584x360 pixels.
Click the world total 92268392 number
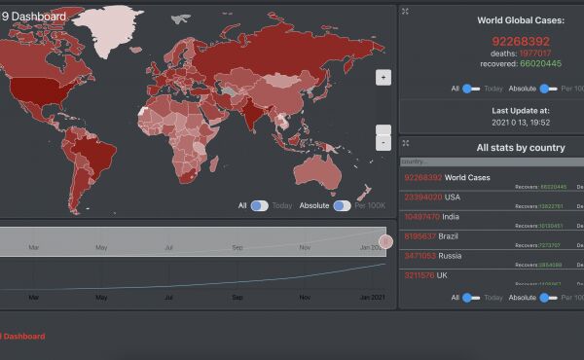coord(521,41)
